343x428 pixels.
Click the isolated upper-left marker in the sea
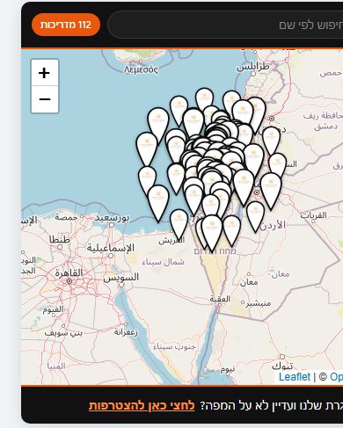pyautogui.click(x=158, y=125)
